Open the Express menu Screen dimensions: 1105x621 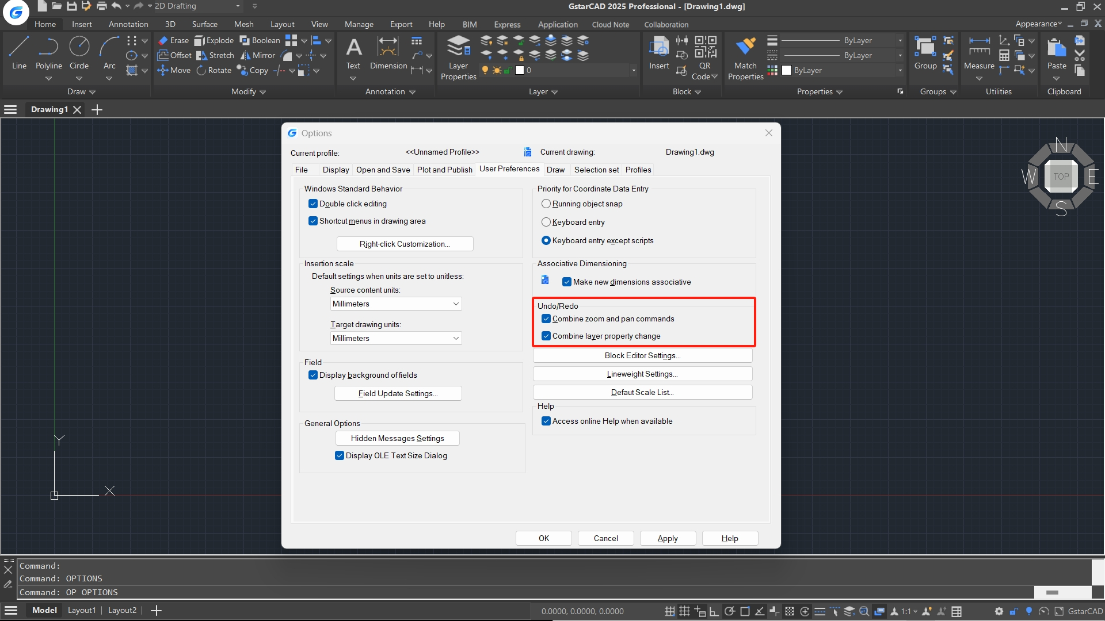(x=506, y=24)
